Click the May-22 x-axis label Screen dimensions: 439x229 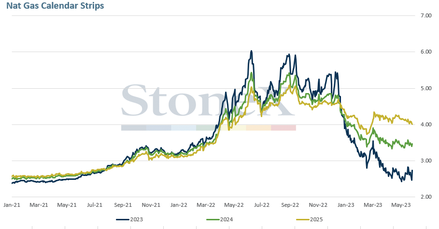coord(234,205)
